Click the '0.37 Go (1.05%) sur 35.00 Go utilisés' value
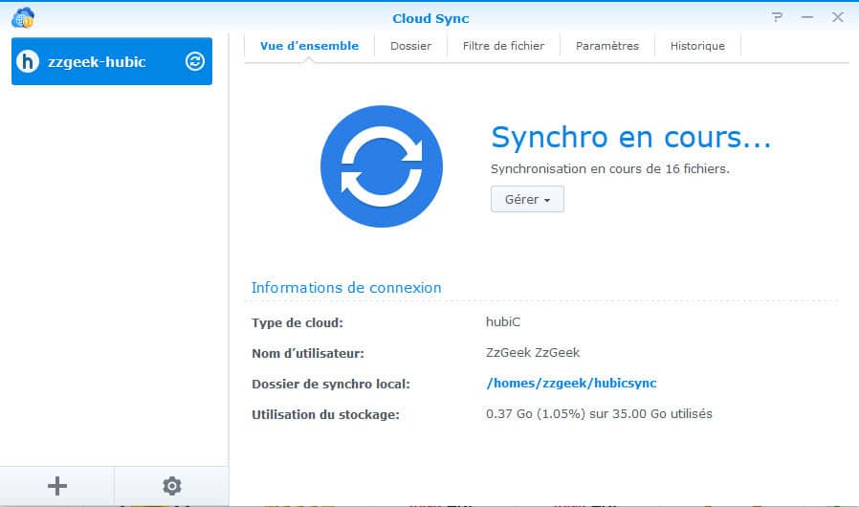Image resolution: width=859 pixels, height=507 pixels. [599, 414]
